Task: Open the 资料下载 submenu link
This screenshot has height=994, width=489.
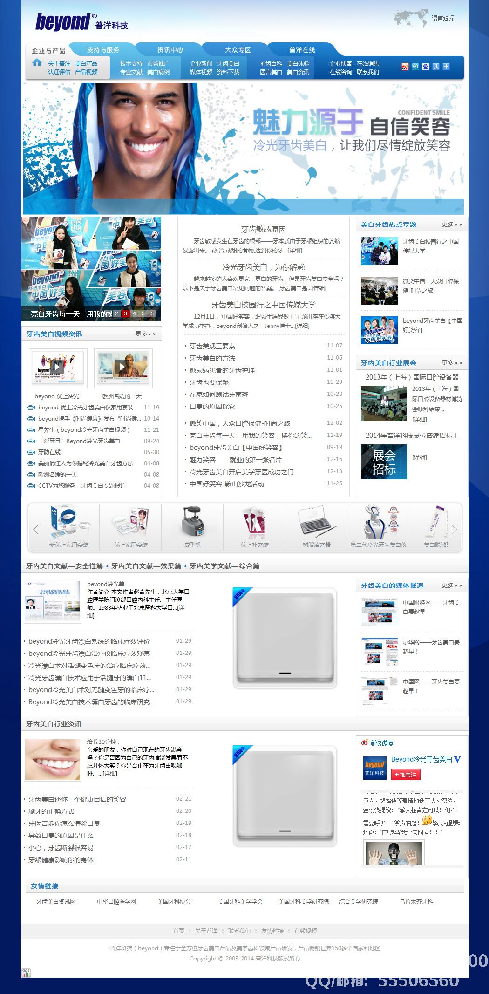Action: (228, 72)
